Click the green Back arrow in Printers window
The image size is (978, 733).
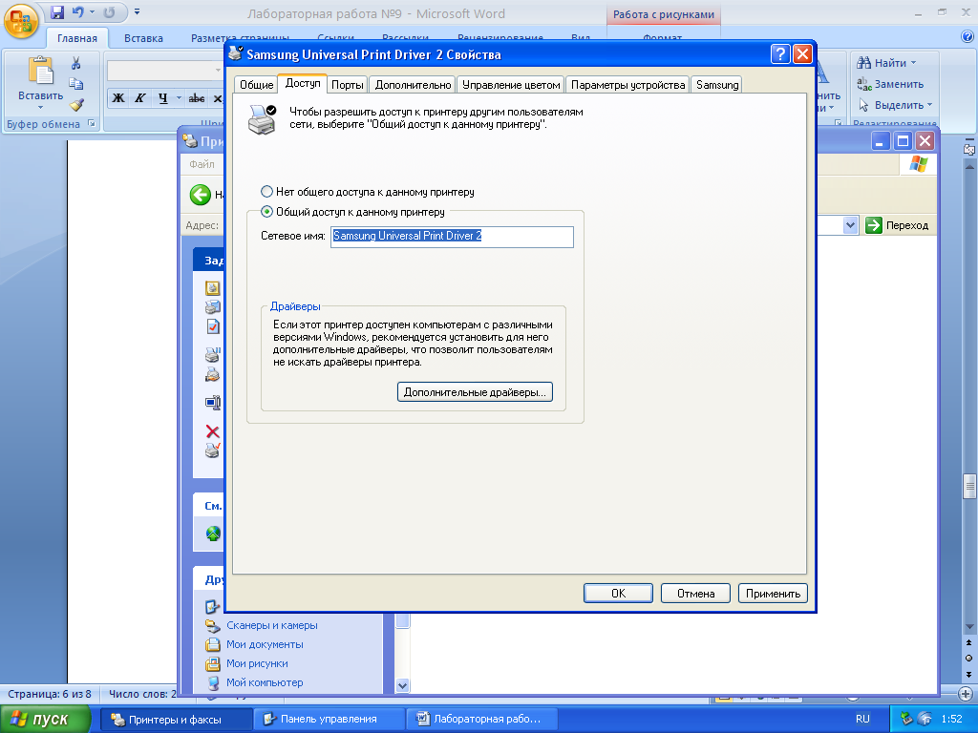[x=201, y=195]
